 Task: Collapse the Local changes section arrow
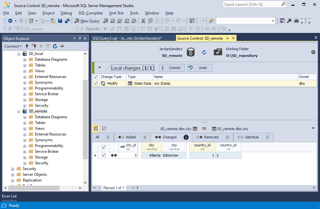pos(100,67)
